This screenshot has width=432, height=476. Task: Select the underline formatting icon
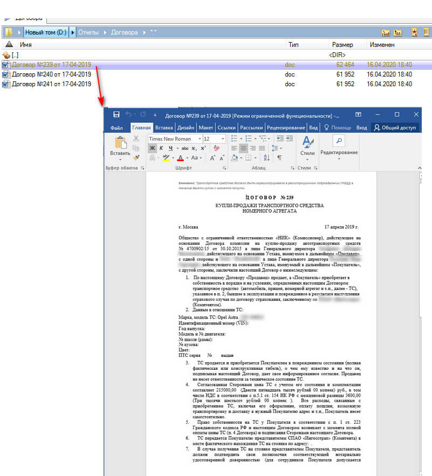(x=170, y=148)
